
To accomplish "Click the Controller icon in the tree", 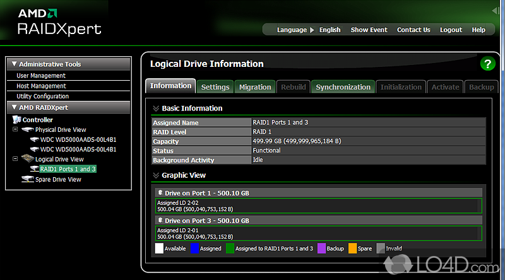I will click(17, 120).
